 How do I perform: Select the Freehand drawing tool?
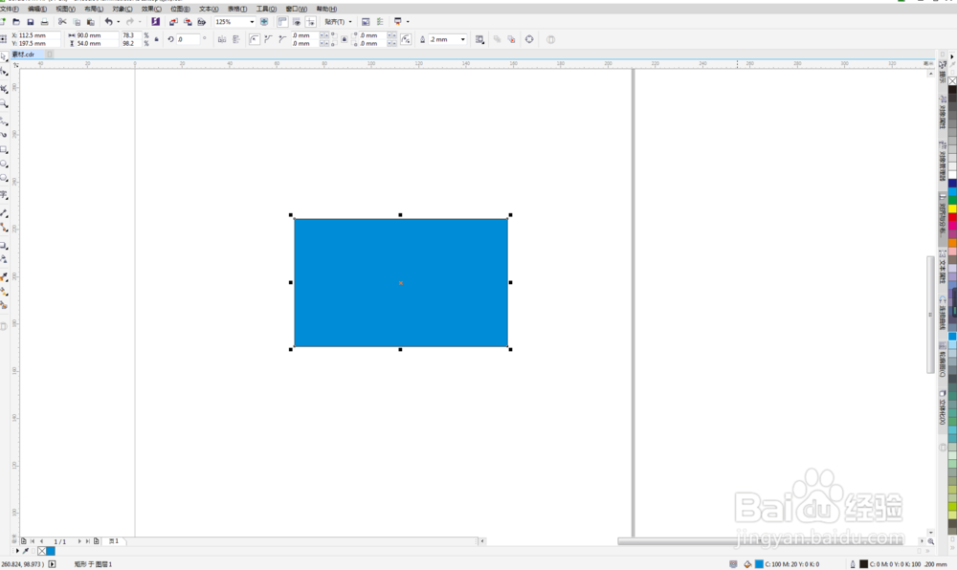(x=4, y=121)
